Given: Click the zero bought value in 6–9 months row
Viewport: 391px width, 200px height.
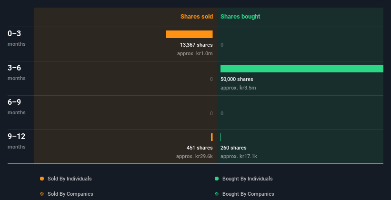Looking at the screenshot, I should [x=222, y=113].
